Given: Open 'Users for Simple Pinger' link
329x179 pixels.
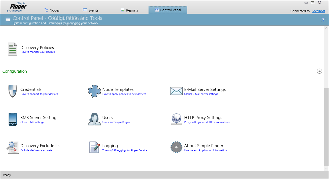Looking at the screenshot, I should click(116, 122).
